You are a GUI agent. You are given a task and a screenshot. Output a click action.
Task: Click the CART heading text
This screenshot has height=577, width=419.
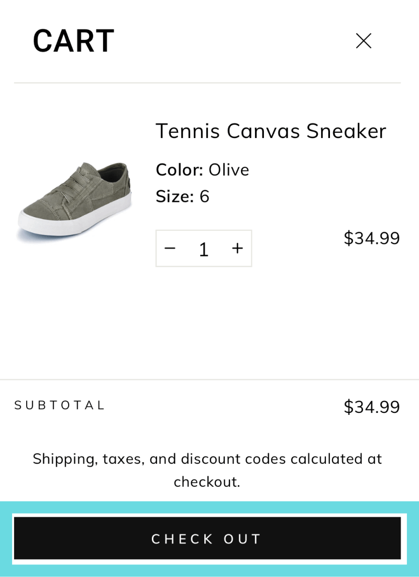[73, 41]
